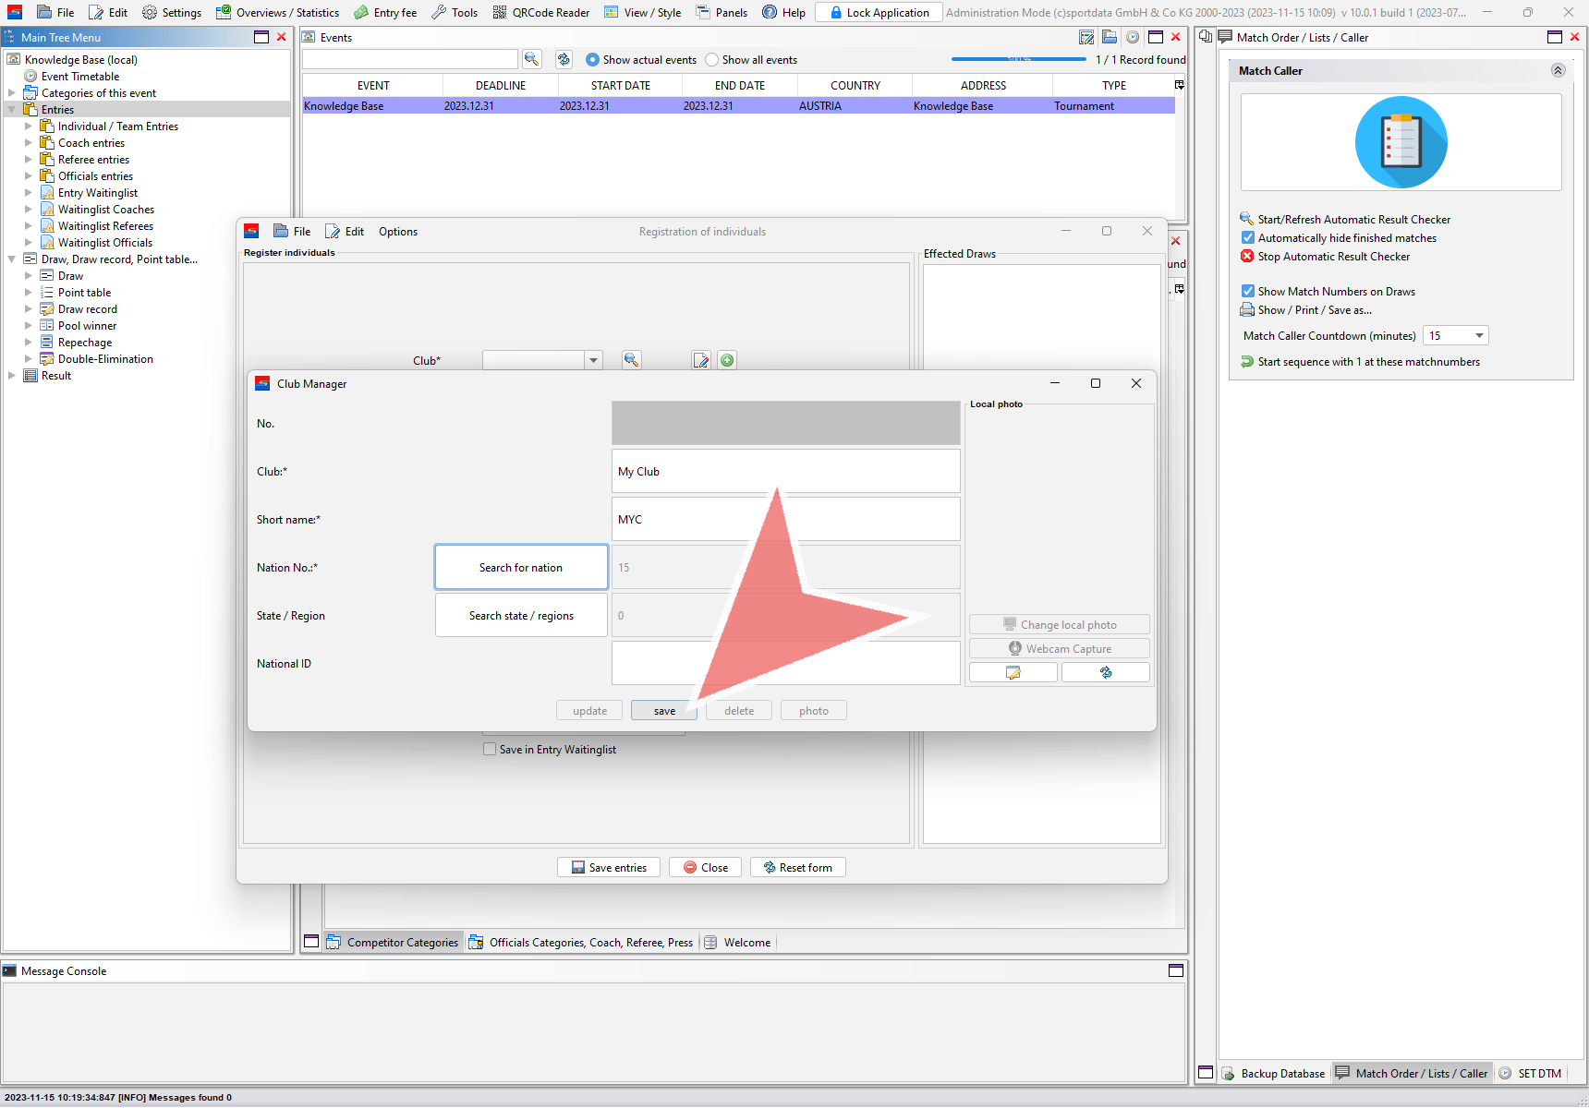Click the refresh photo icon button in Club Manager

(x=1106, y=672)
